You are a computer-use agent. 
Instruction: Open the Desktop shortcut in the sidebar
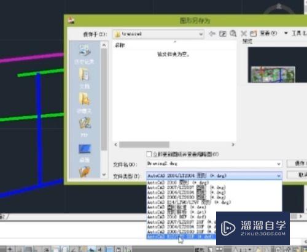(x=84, y=153)
